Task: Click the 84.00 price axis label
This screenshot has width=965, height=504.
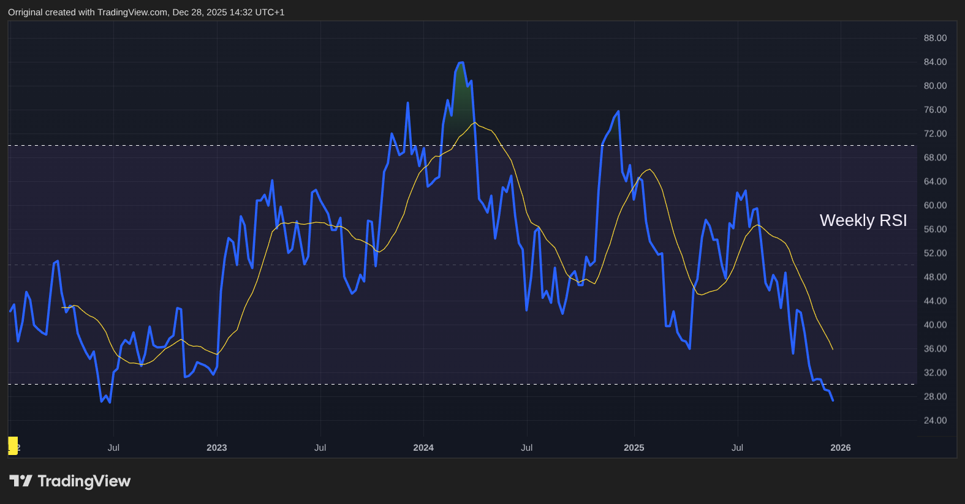Action: [935, 62]
